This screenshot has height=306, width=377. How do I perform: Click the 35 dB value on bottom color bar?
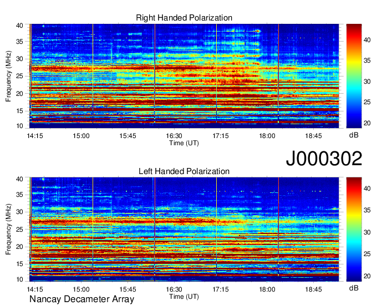367,210
